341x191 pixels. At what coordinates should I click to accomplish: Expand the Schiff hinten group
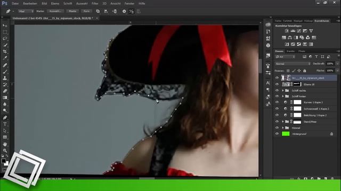pos(283,96)
